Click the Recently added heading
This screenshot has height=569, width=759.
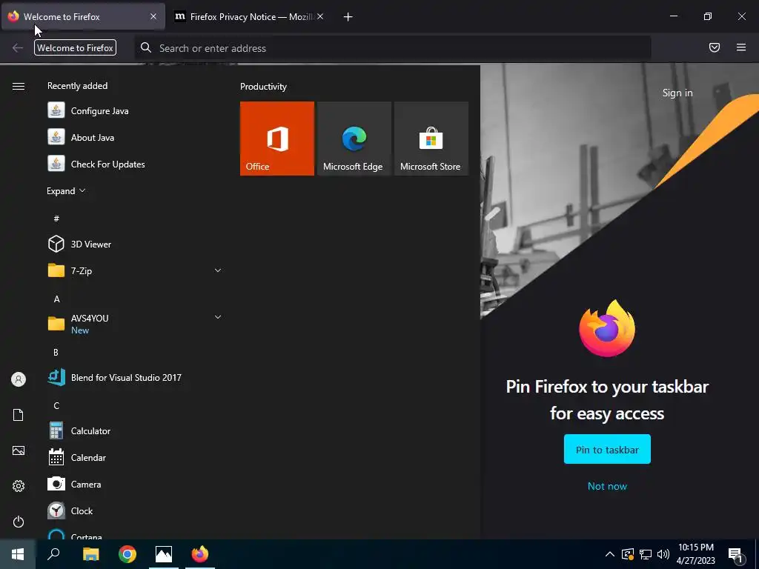(x=77, y=86)
